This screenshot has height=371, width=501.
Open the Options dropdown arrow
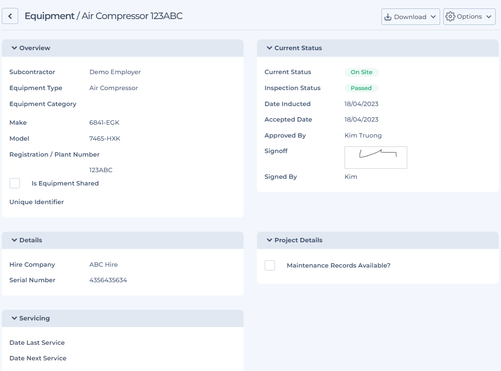489,16
